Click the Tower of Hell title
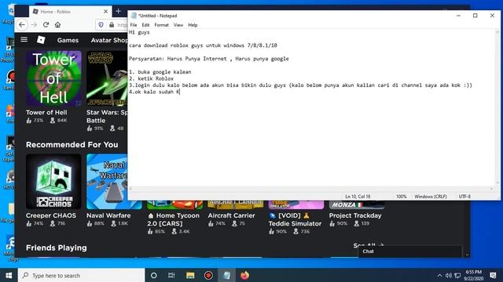The height and width of the screenshot is (282, 503). [46, 113]
